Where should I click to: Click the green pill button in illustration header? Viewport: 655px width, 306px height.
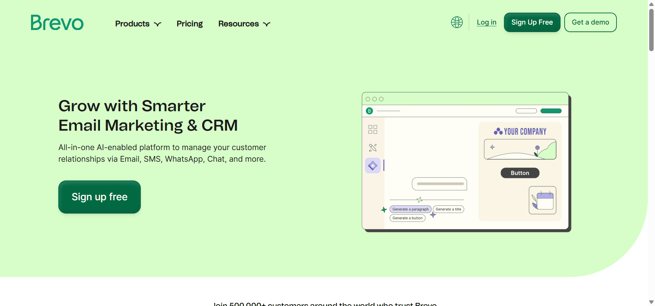[x=551, y=111]
